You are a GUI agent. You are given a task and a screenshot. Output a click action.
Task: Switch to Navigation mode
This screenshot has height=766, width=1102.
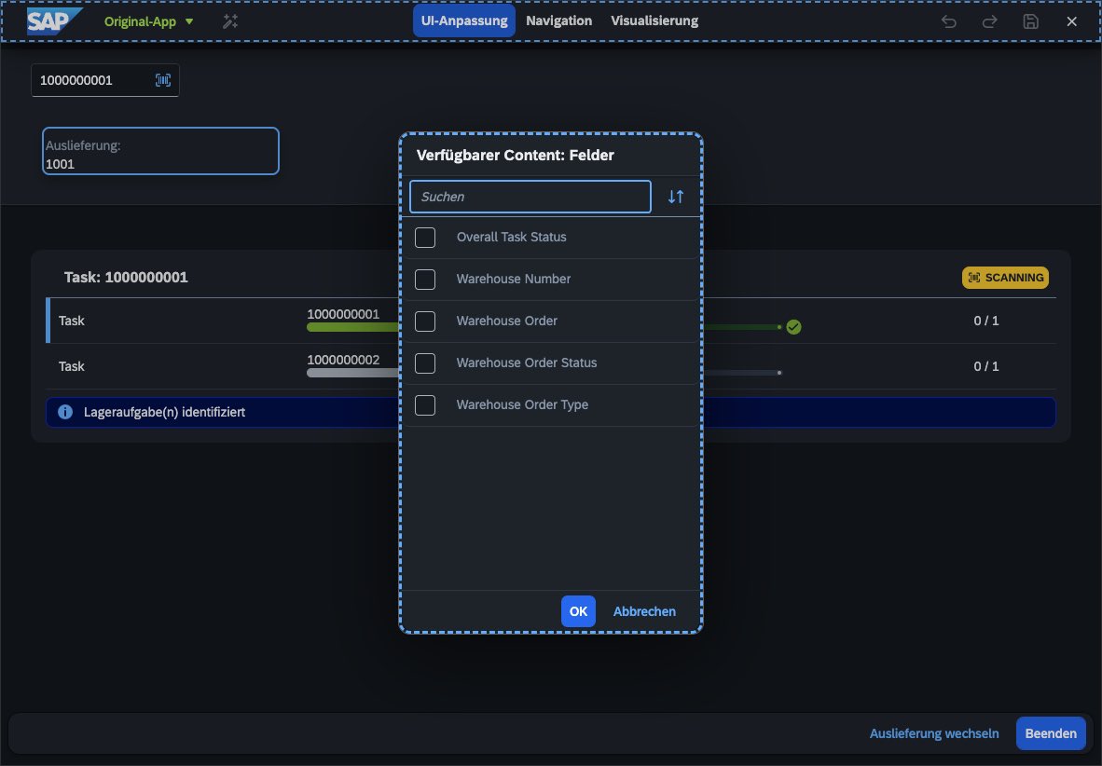(558, 21)
